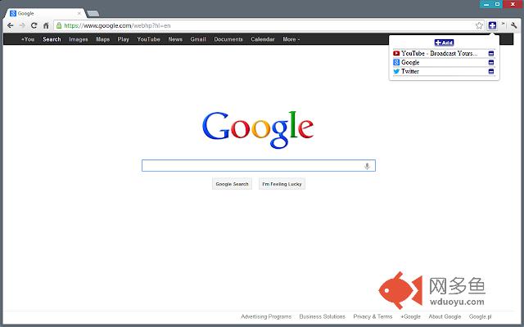Open +You in the Google bar
The width and height of the screenshot is (524, 327).
28,39
